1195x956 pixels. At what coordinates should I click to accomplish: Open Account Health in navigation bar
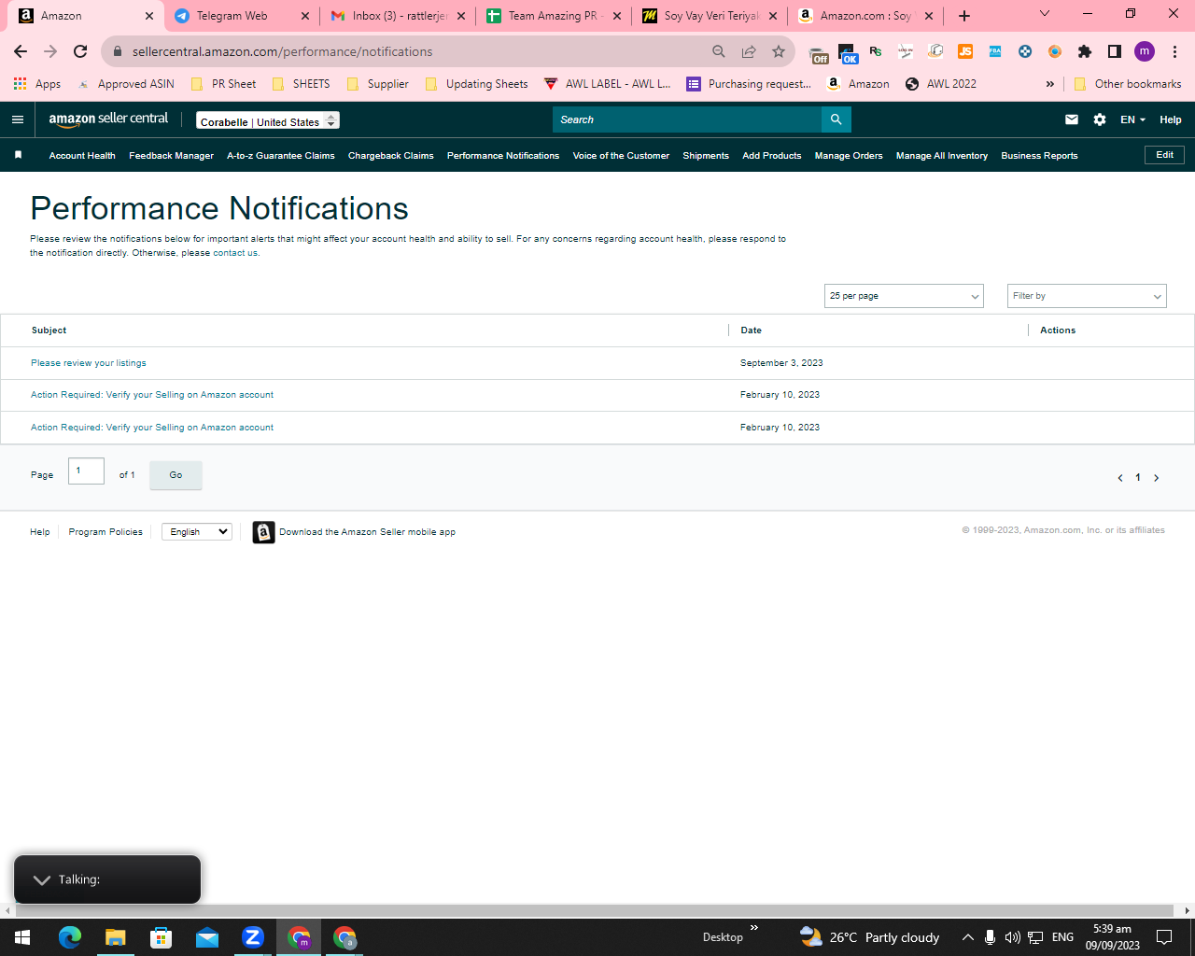[82, 156]
